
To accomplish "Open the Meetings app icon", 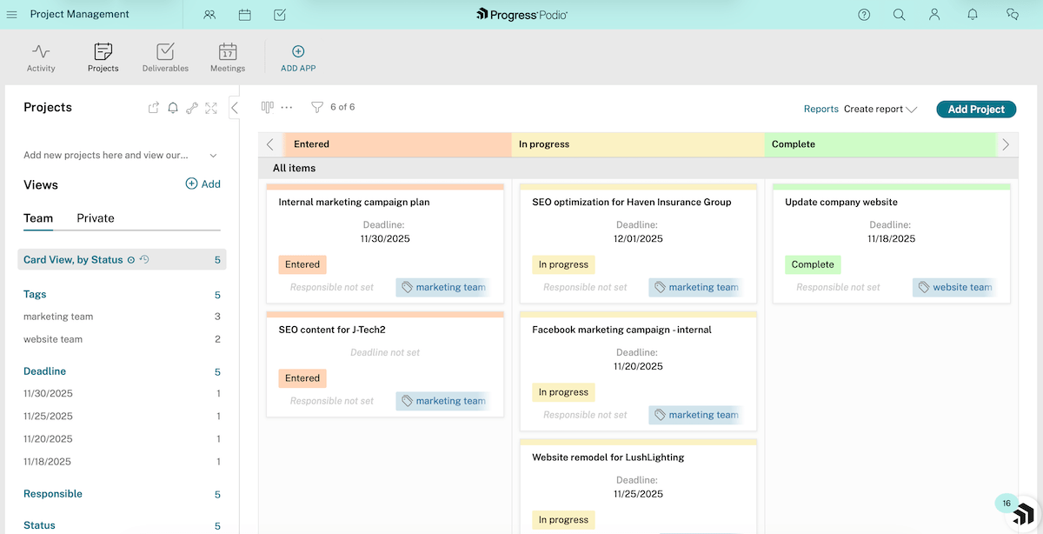I will (x=227, y=52).
